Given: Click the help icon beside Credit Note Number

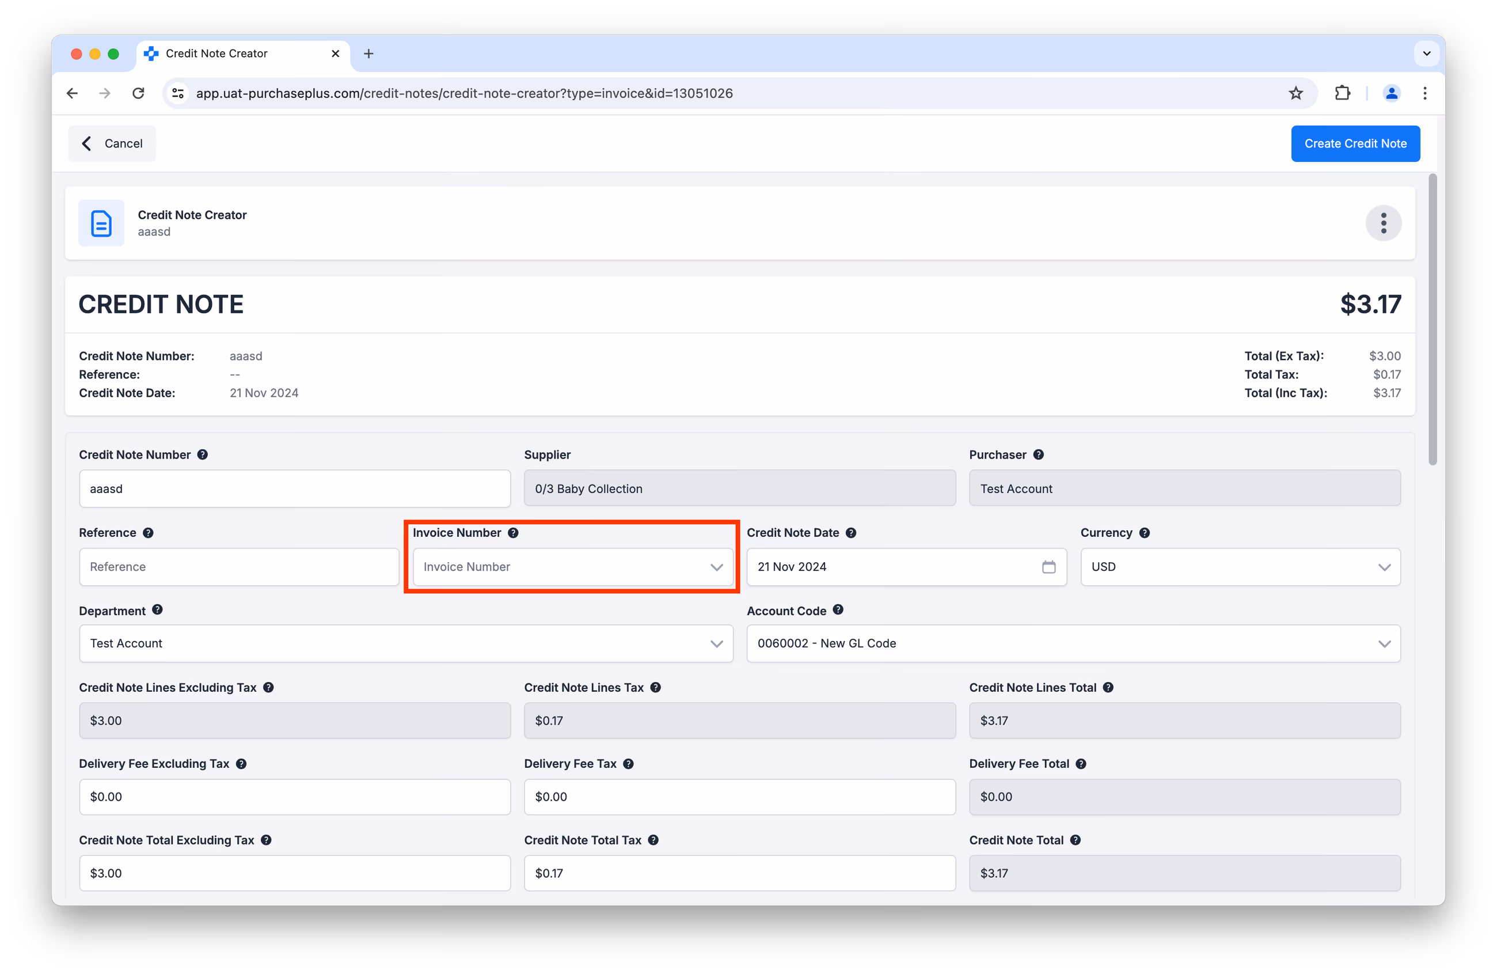Looking at the screenshot, I should coord(203,454).
